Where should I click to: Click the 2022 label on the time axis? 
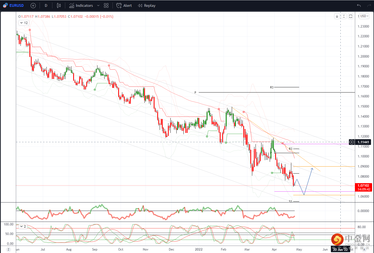[x=199, y=249]
